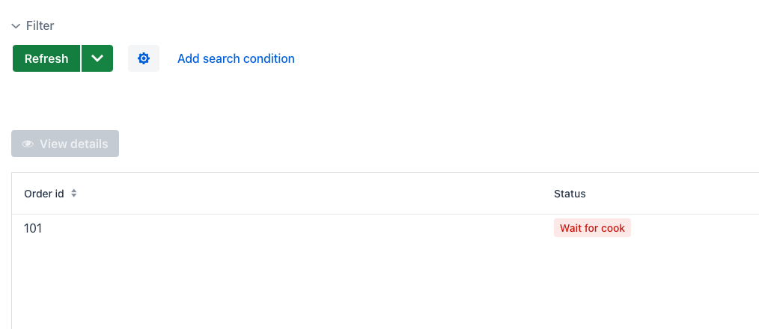This screenshot has width=759, height=329.
Task: Click the Wait for cook status badge
Action: tap(593, 228)
